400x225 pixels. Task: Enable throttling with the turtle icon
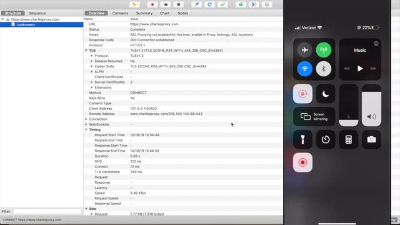[x=165, y=4]
